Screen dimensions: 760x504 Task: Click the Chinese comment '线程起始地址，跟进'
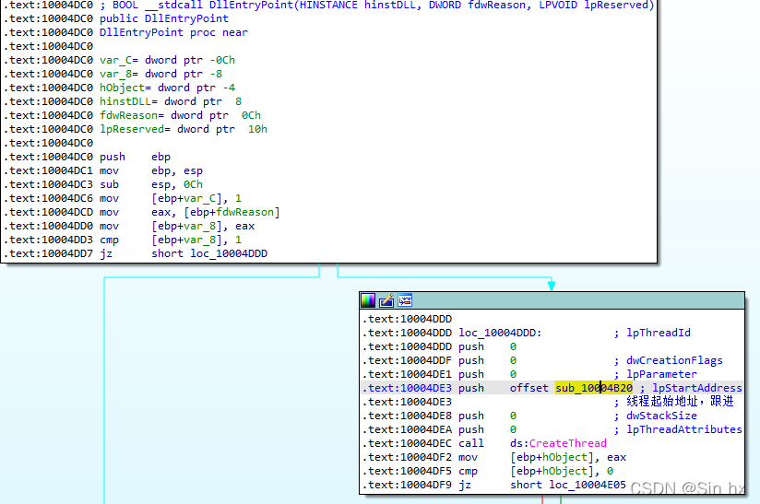coord(673,402)
